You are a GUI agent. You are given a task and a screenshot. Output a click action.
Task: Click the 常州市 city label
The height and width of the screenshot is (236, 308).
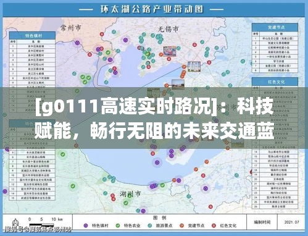click(x=71, y=28)
